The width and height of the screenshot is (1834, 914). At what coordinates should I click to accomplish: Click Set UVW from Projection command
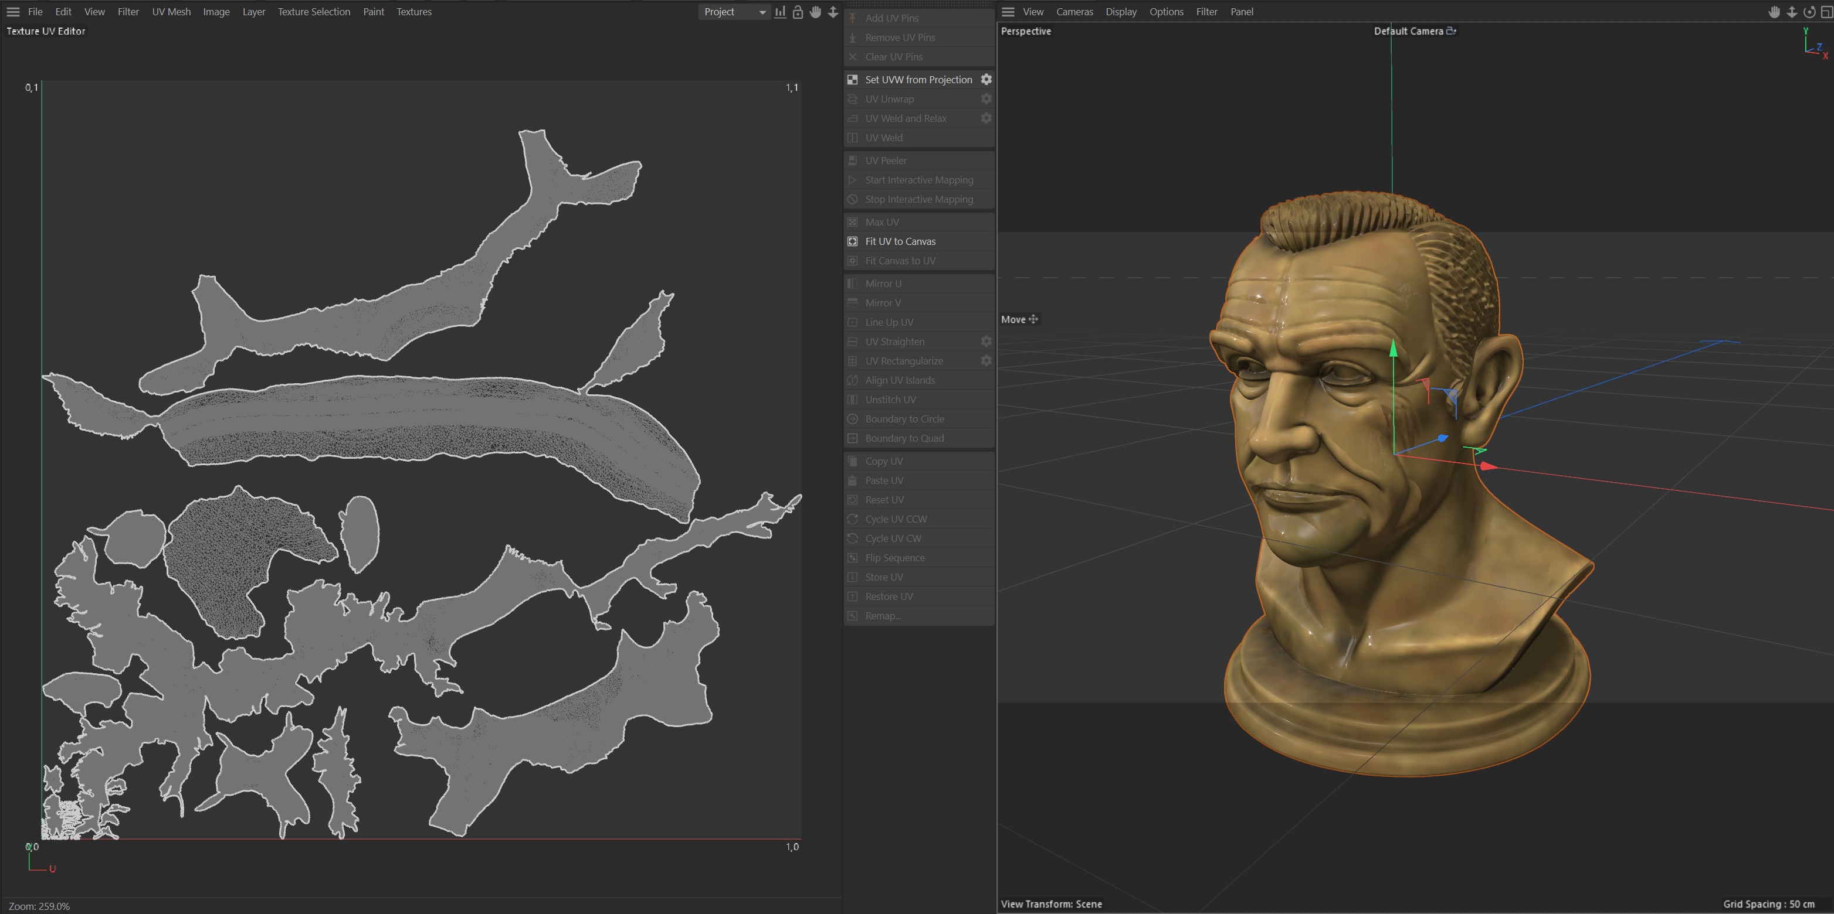[x=918, y=80]
